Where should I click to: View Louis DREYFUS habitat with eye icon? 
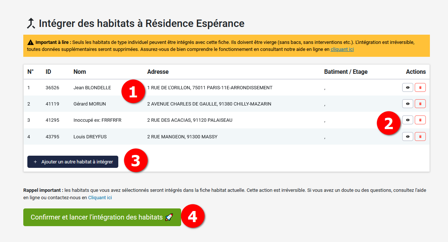tap(407, 136)
